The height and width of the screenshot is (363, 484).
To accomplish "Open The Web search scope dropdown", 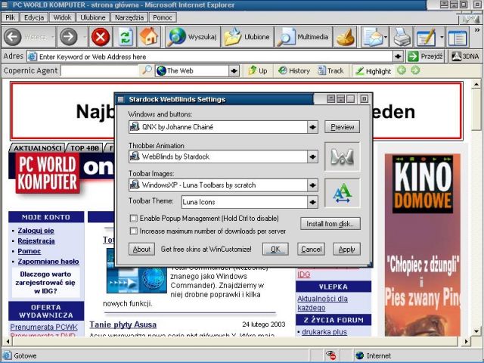I will point(234,70).
